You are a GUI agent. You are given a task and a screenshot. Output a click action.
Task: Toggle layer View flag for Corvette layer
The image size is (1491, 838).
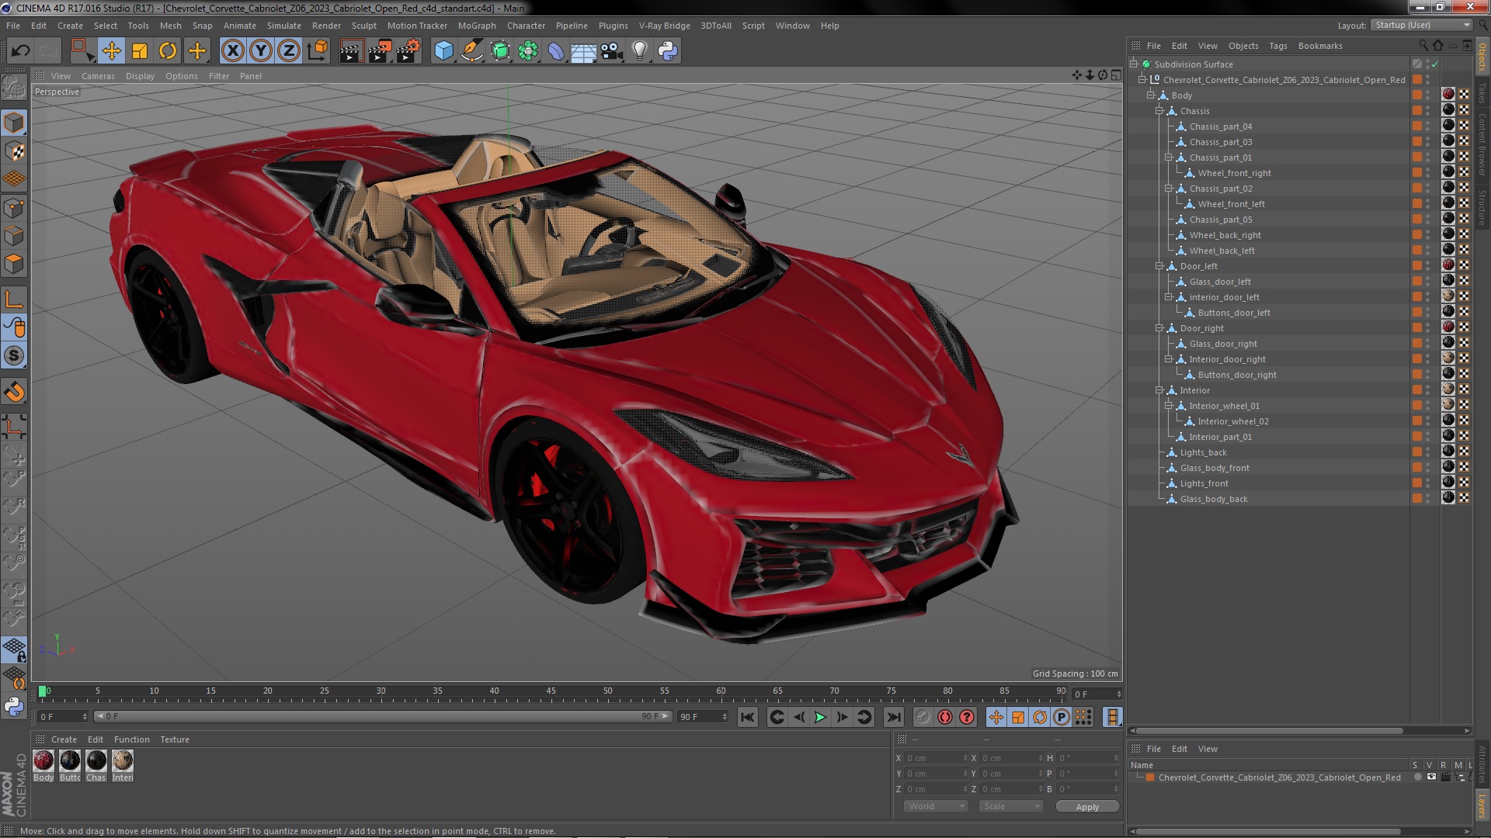tap(1430, 777)
